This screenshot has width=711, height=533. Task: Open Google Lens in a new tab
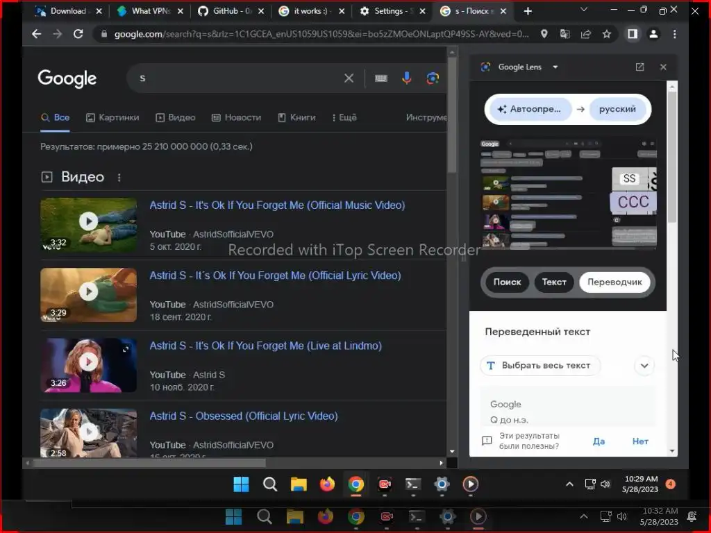point(639,67)
